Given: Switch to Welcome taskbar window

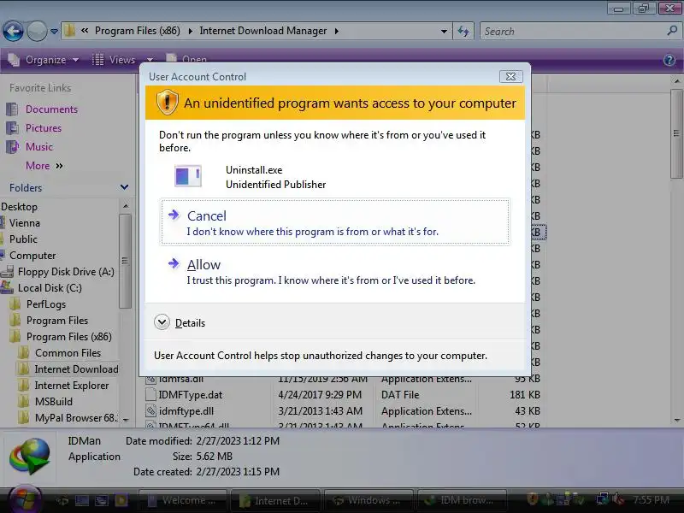Looking at the screenshot, I should [183, 500].
